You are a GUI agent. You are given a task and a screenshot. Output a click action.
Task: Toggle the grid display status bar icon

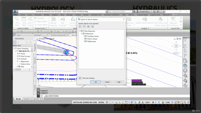click(107, 102)
